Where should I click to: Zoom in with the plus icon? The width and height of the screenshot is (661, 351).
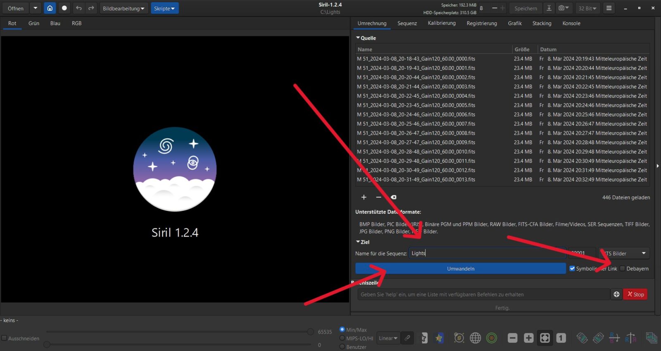(529, 338)
